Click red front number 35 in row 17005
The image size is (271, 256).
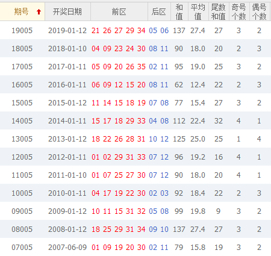click(x=142, y=67)
